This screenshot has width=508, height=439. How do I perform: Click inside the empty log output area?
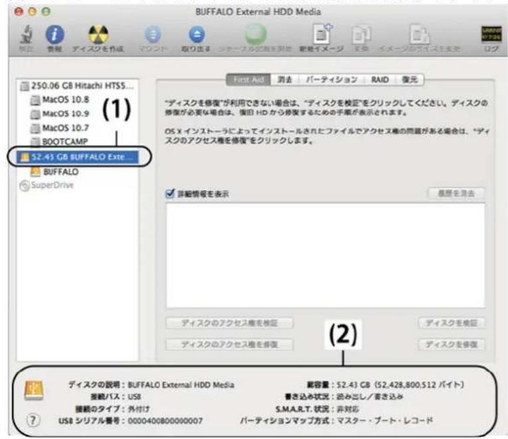(325, 255)
